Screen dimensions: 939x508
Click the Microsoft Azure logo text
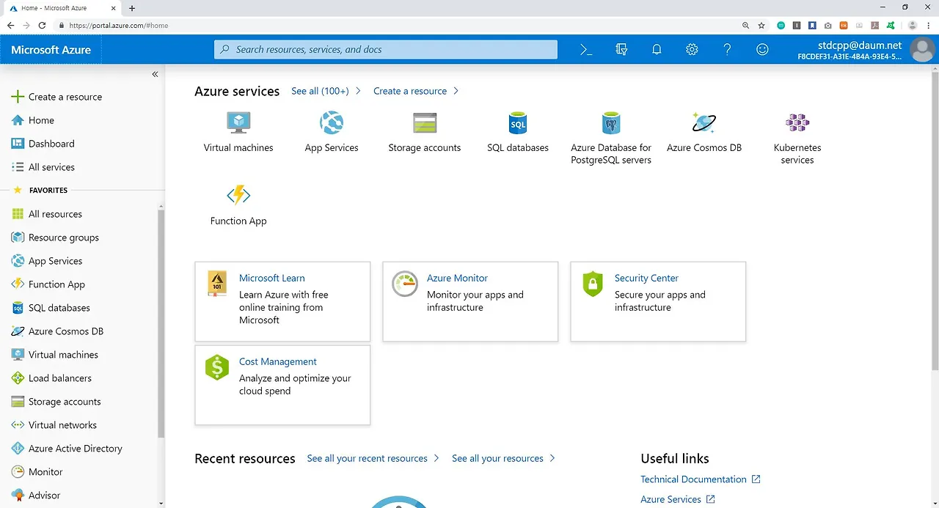pos(51,50)
